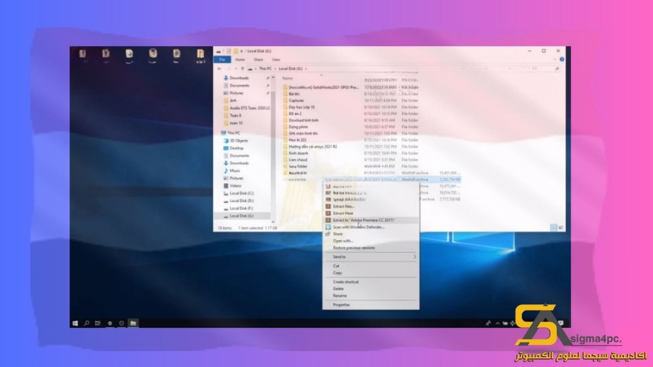Select Extract to "Adobe Premiere CC 2017\"
The width and height of the screenshot is (653, 367).
[x=371, y=220]
